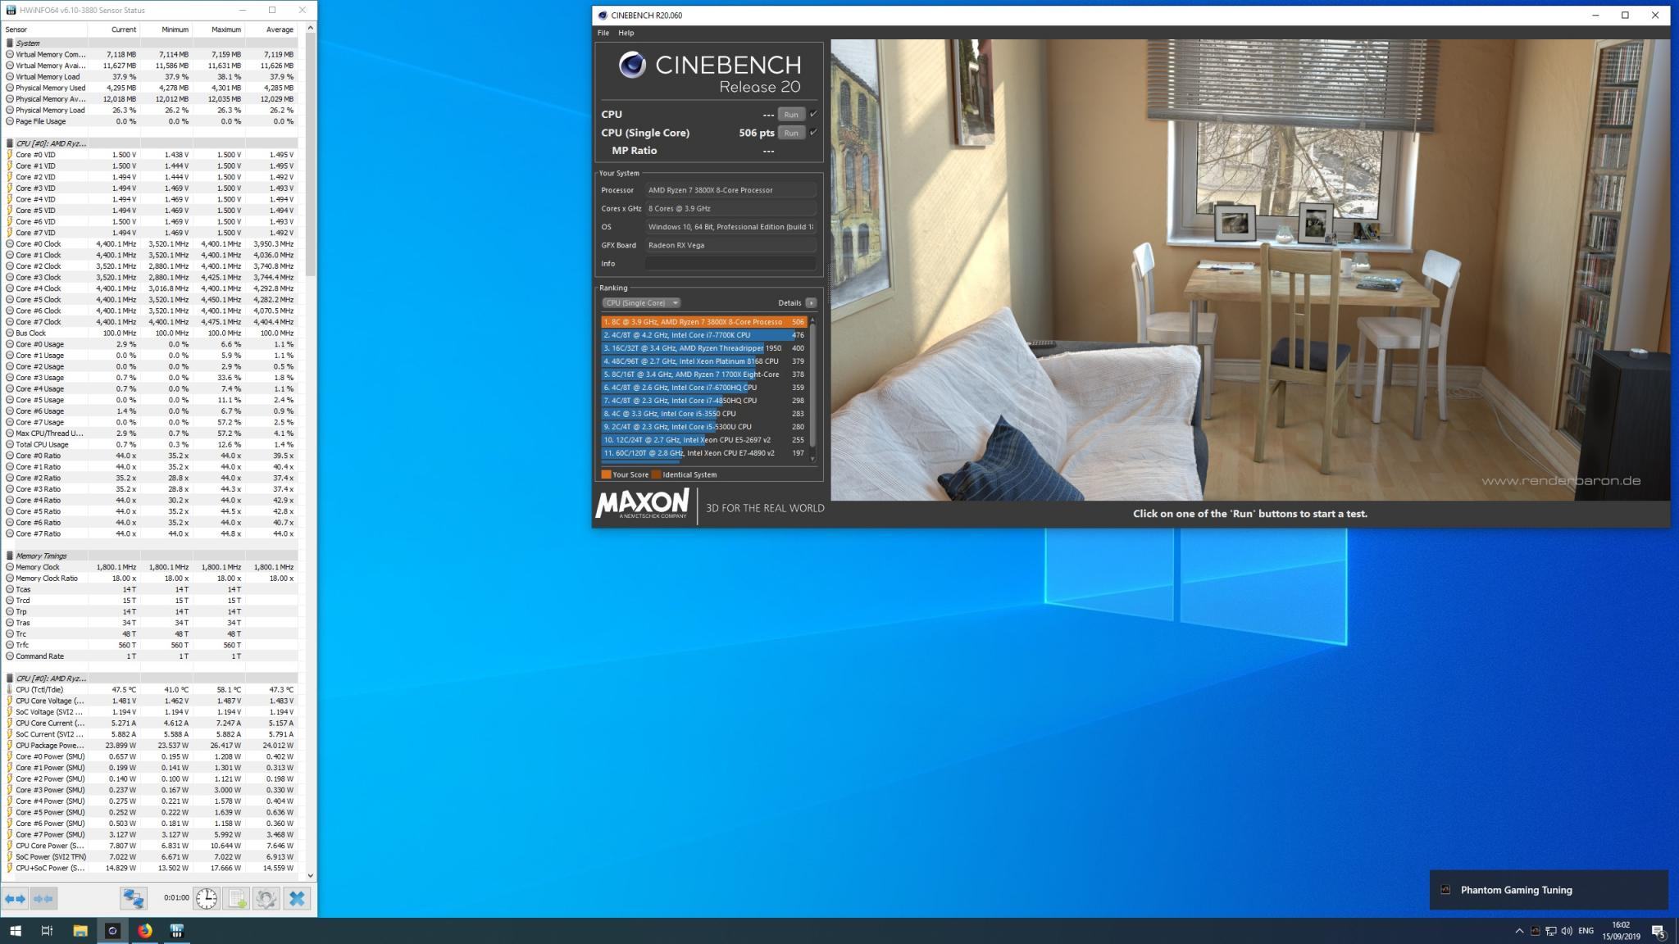The height and width of the screenshot is (944, 1679).
Task: Click the taskbar clock showing 16:02
Action: pos(1621,931)
